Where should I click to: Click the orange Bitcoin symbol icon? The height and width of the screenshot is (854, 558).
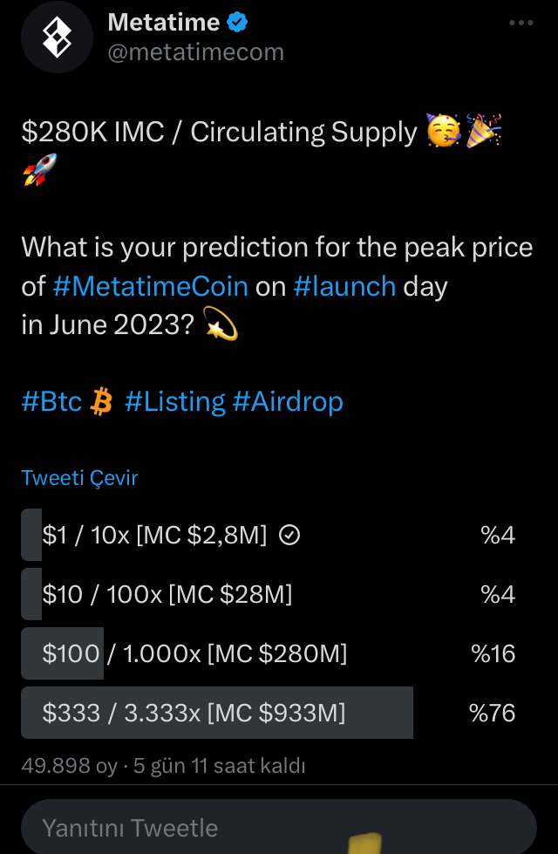(x=101, y=402)
